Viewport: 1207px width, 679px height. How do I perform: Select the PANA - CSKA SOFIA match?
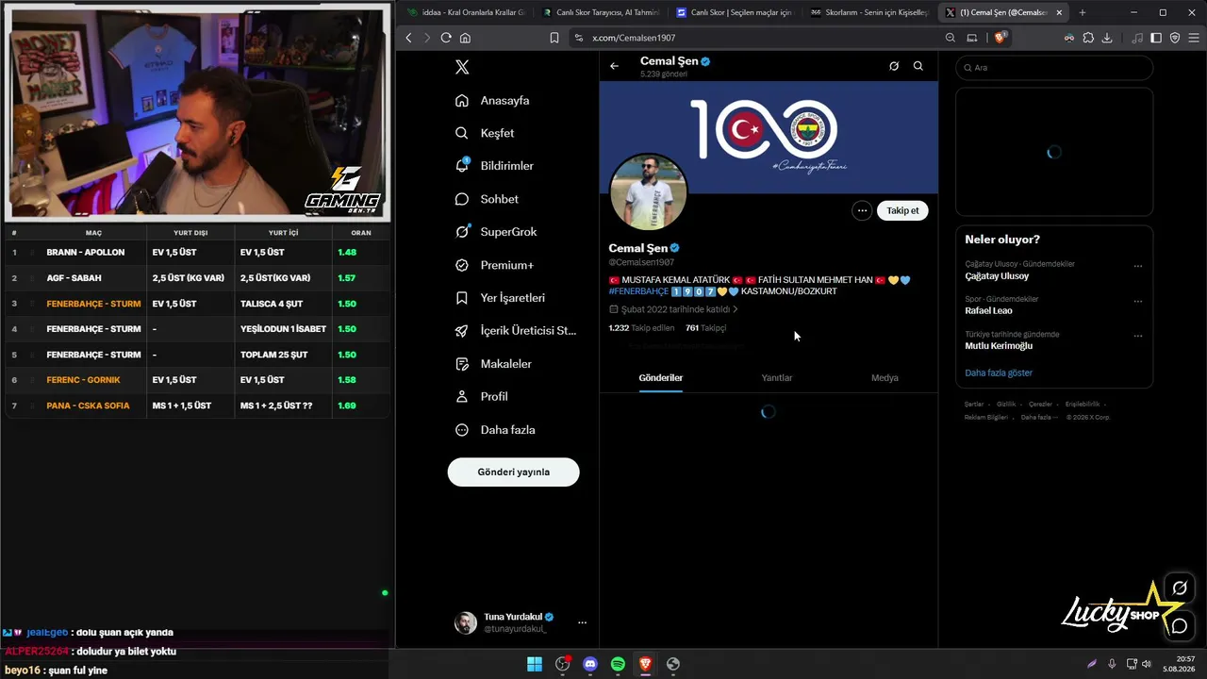(x=196, y=406)
